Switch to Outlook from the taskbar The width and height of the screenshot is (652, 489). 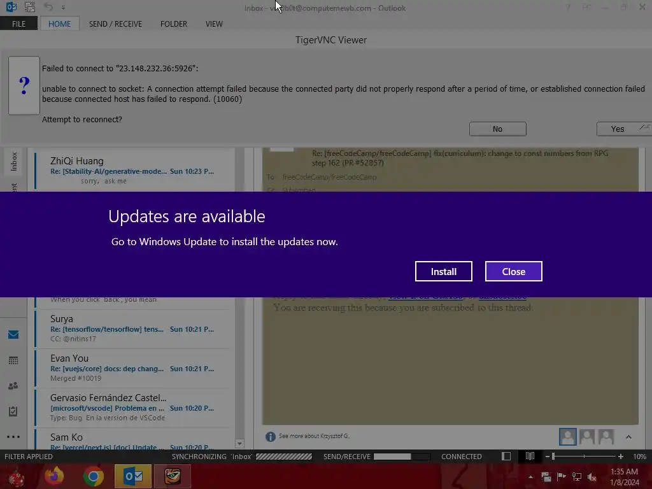pos(133,476)
